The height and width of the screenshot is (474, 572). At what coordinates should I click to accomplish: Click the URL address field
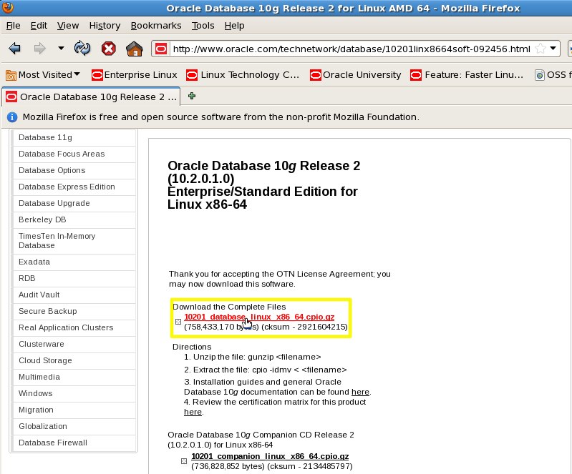tap(352, 49)
